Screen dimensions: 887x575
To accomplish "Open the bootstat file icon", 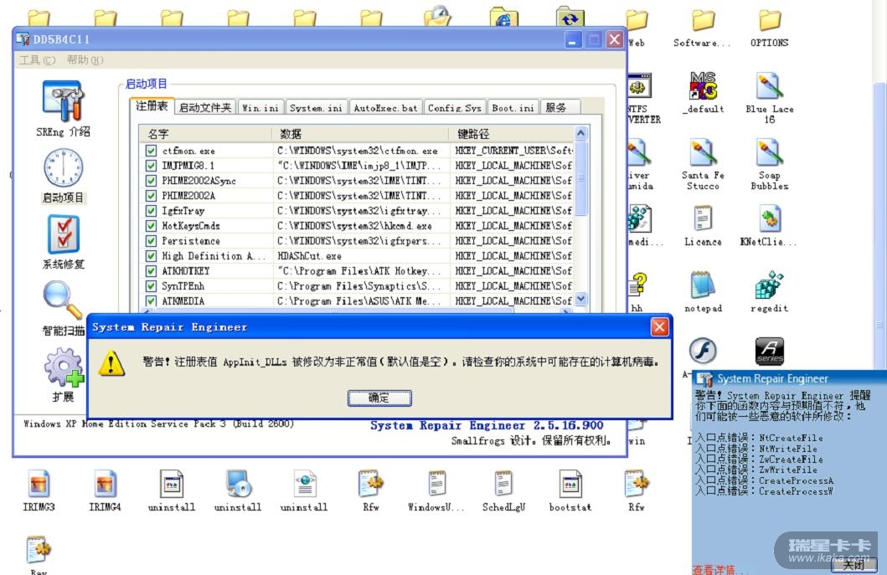I will pos(570,485).
